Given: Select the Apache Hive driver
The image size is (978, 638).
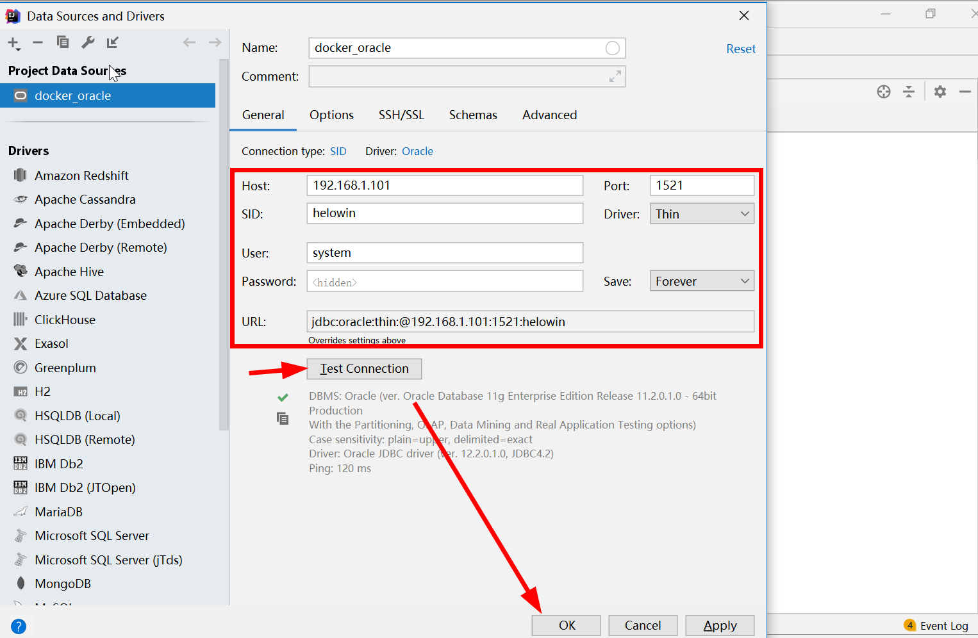Looking at the screenshot, I should [69, 272].
